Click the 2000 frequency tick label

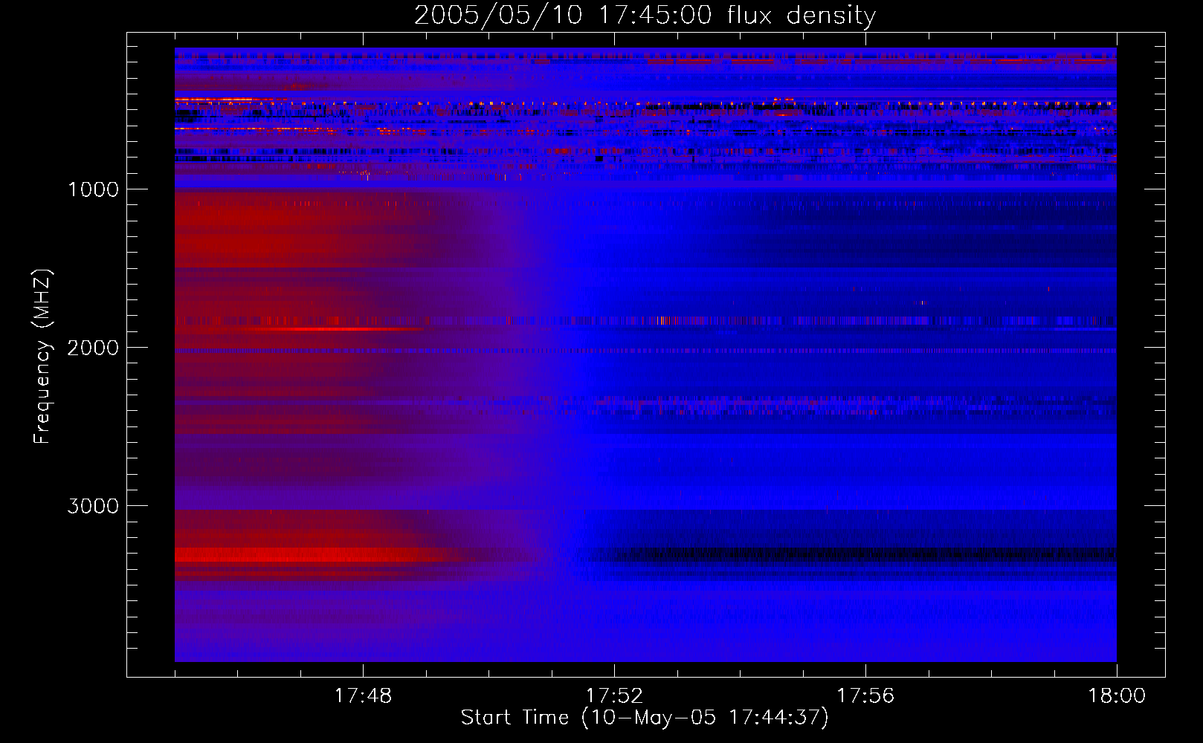[x=93, y=348]
